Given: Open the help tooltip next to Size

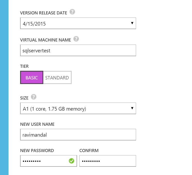Looking at the screenshot, I should point(34,97).
